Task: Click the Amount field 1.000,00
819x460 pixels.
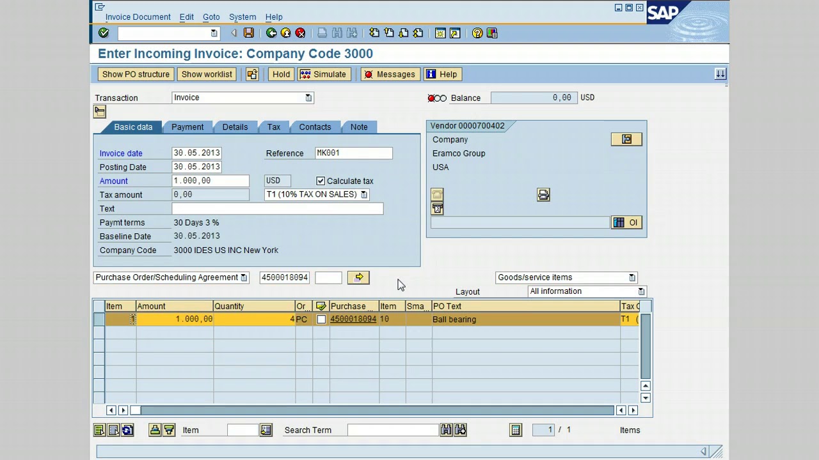Action: [x=211, y=181]
